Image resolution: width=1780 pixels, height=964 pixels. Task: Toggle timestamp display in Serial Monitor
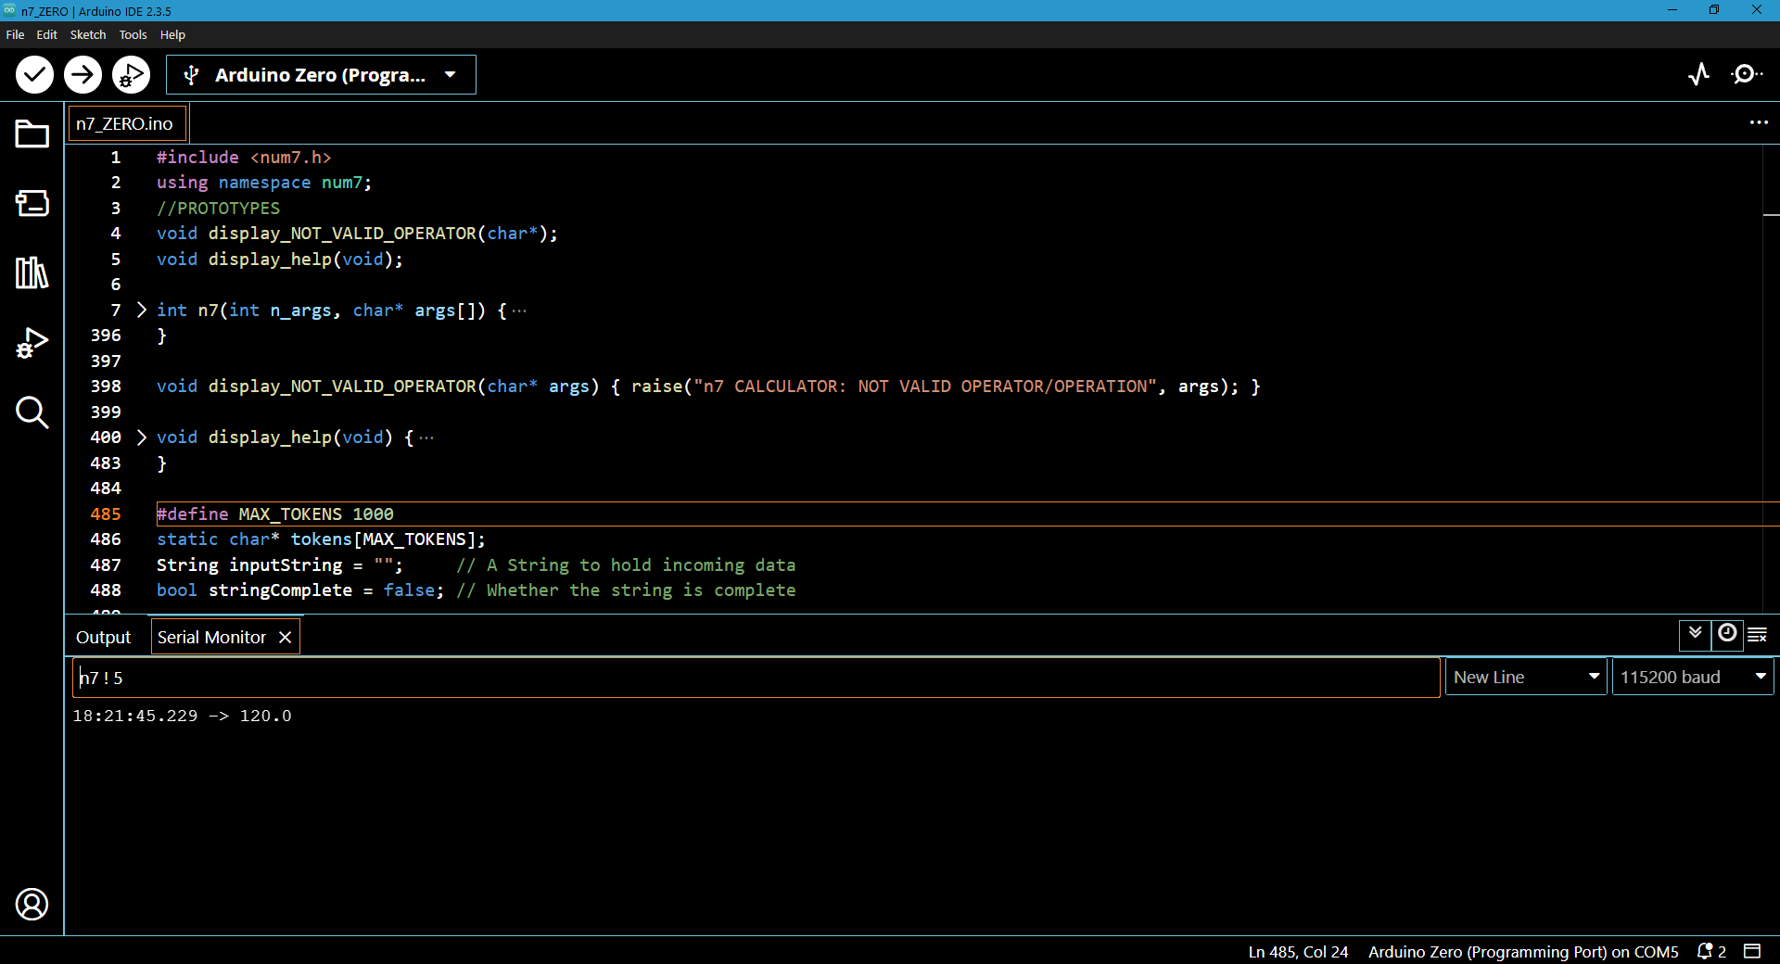coord(1727,634)
